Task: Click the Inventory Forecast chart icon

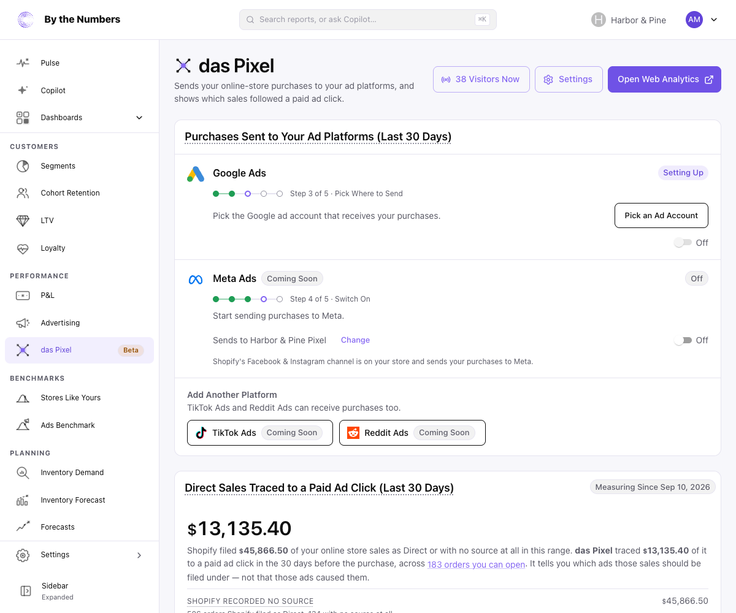Action: 23,500
